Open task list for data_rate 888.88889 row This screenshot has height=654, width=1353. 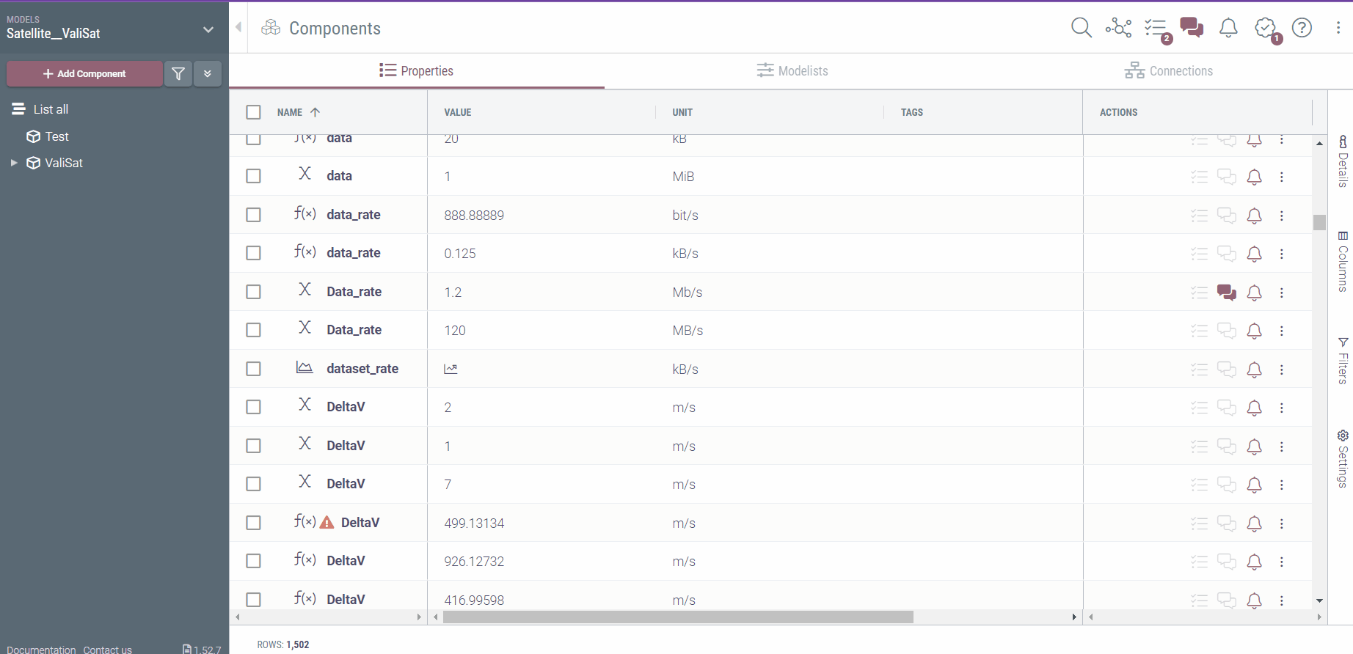1199,216
